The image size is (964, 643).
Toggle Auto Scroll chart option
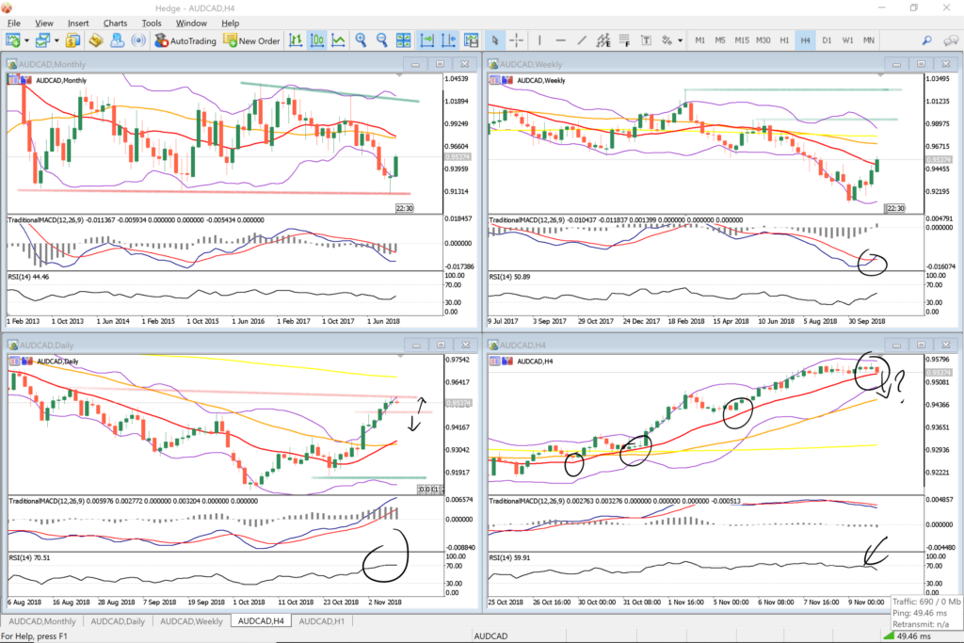tap(426, 40)
